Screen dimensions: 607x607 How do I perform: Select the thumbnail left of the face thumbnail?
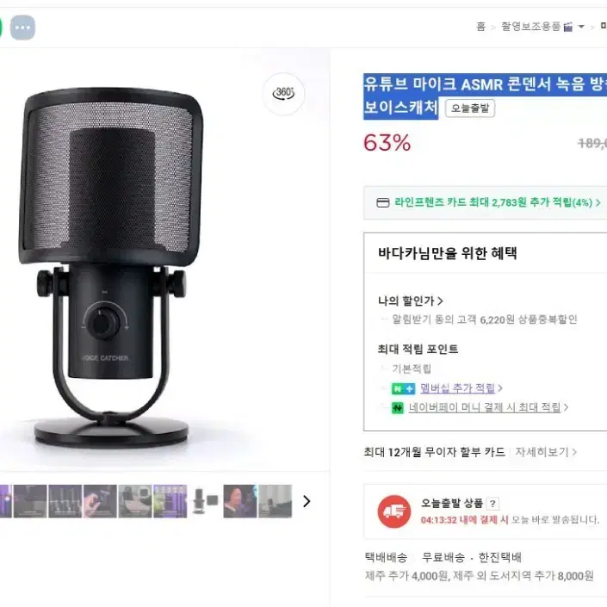tap(205, 501)
